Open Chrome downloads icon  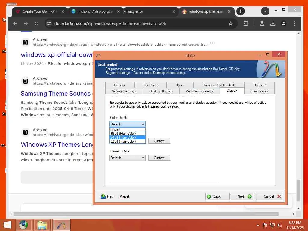coord(273,23)
